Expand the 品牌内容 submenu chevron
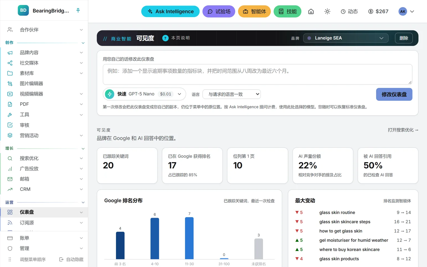This screenshot has height=267, width=427. [x=81, y=53]
